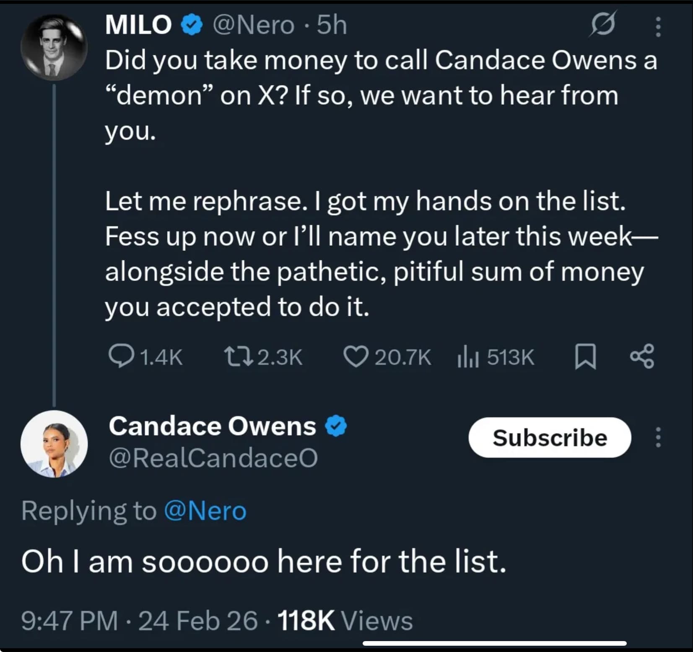The height and width of the screenshot is (652, 693).
Task: Click the Candace Owens display name
Action: 212,426
